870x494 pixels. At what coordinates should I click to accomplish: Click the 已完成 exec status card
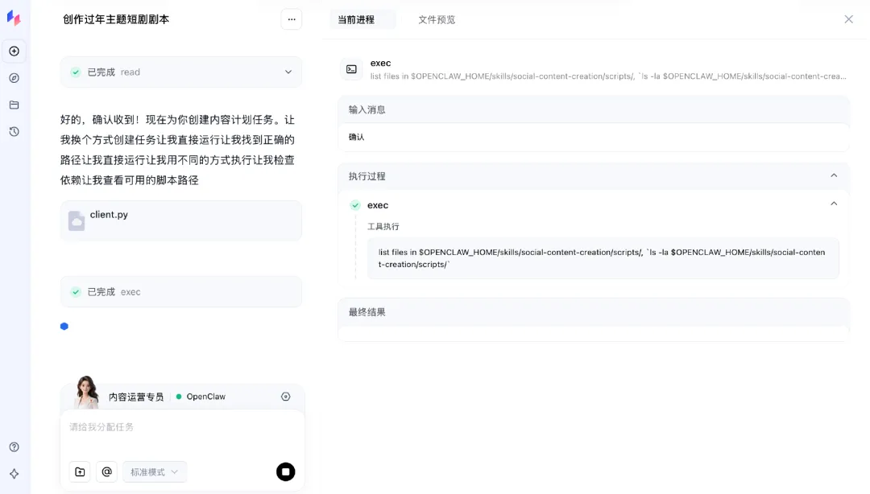(181, 292)
